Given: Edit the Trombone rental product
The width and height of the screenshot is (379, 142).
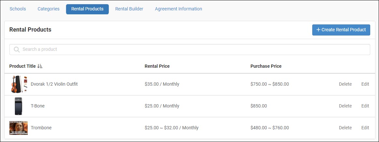Looking at the screenshot, I should pos(365,128).
